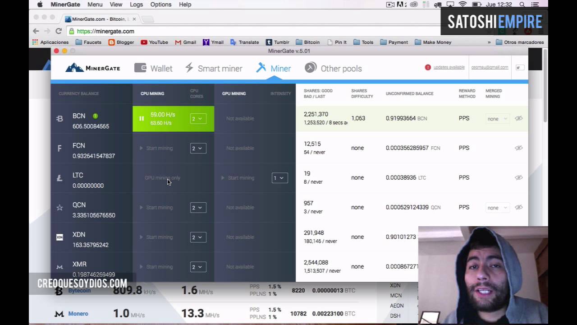The height and width of the screenshot is (325, 577).
Task: Open the Bitcoin bookmarks folder
Action: click(x=307, y=42)
